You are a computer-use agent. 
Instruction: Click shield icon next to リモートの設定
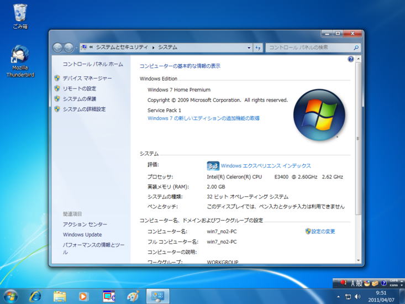(57, 88)
